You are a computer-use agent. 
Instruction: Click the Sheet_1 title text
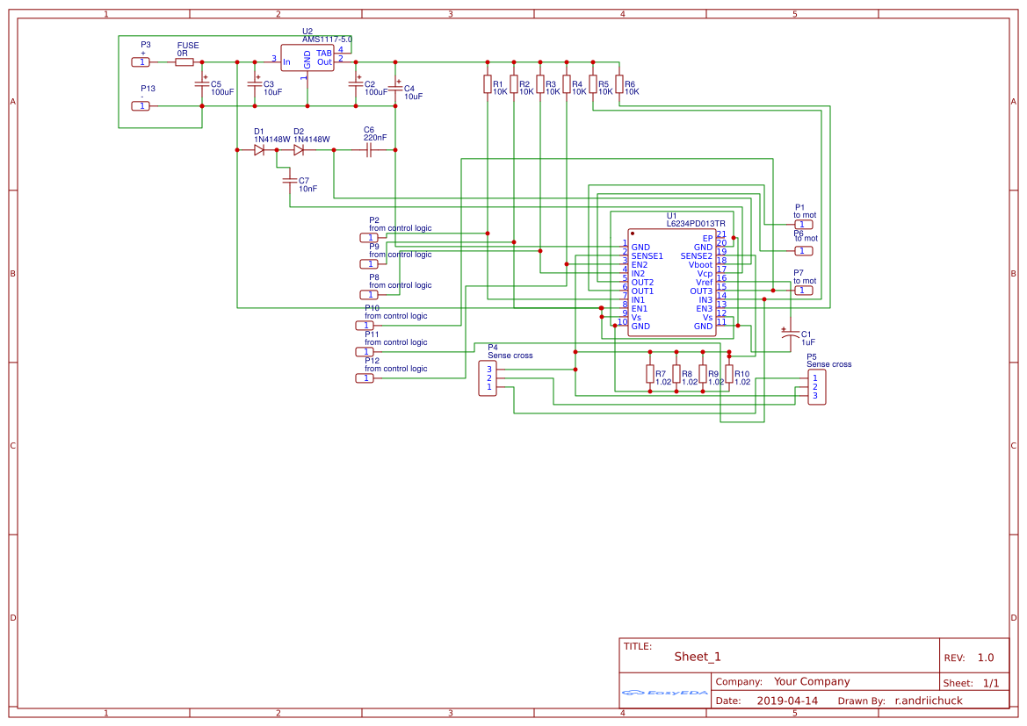point(698,657)
